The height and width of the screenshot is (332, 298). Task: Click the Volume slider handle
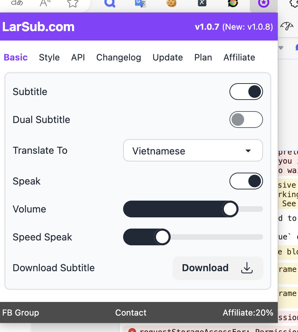[230, 209]
